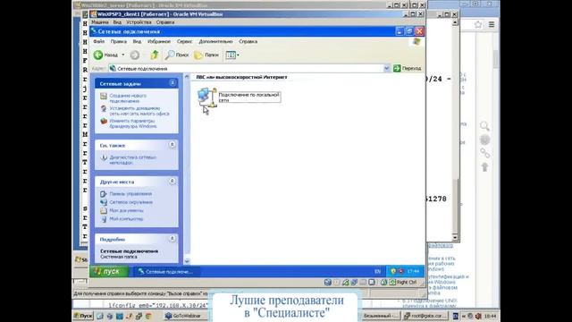Click the Right Ctrl host key indicator
Image resolution: width=572 pixels, height=322 pixels.
coord(403,283)
